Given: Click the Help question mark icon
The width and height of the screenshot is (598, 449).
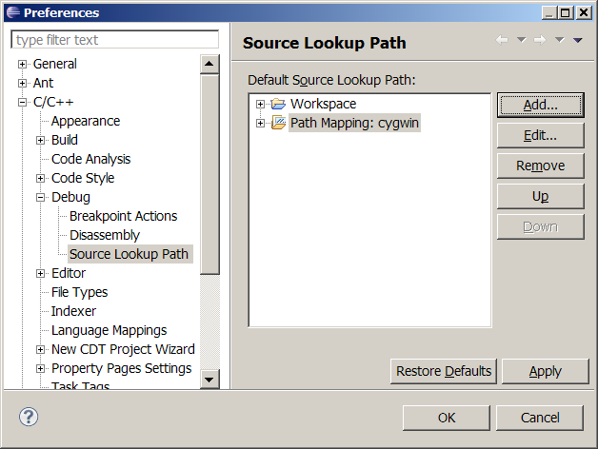Looking at the screenshot, I should click(30, 418).
